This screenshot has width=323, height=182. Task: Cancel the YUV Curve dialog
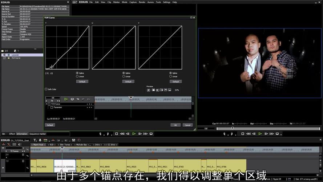click(x=187, y=125)
